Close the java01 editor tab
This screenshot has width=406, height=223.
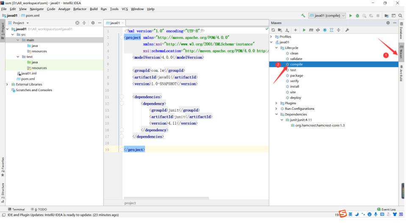[123, 23]
